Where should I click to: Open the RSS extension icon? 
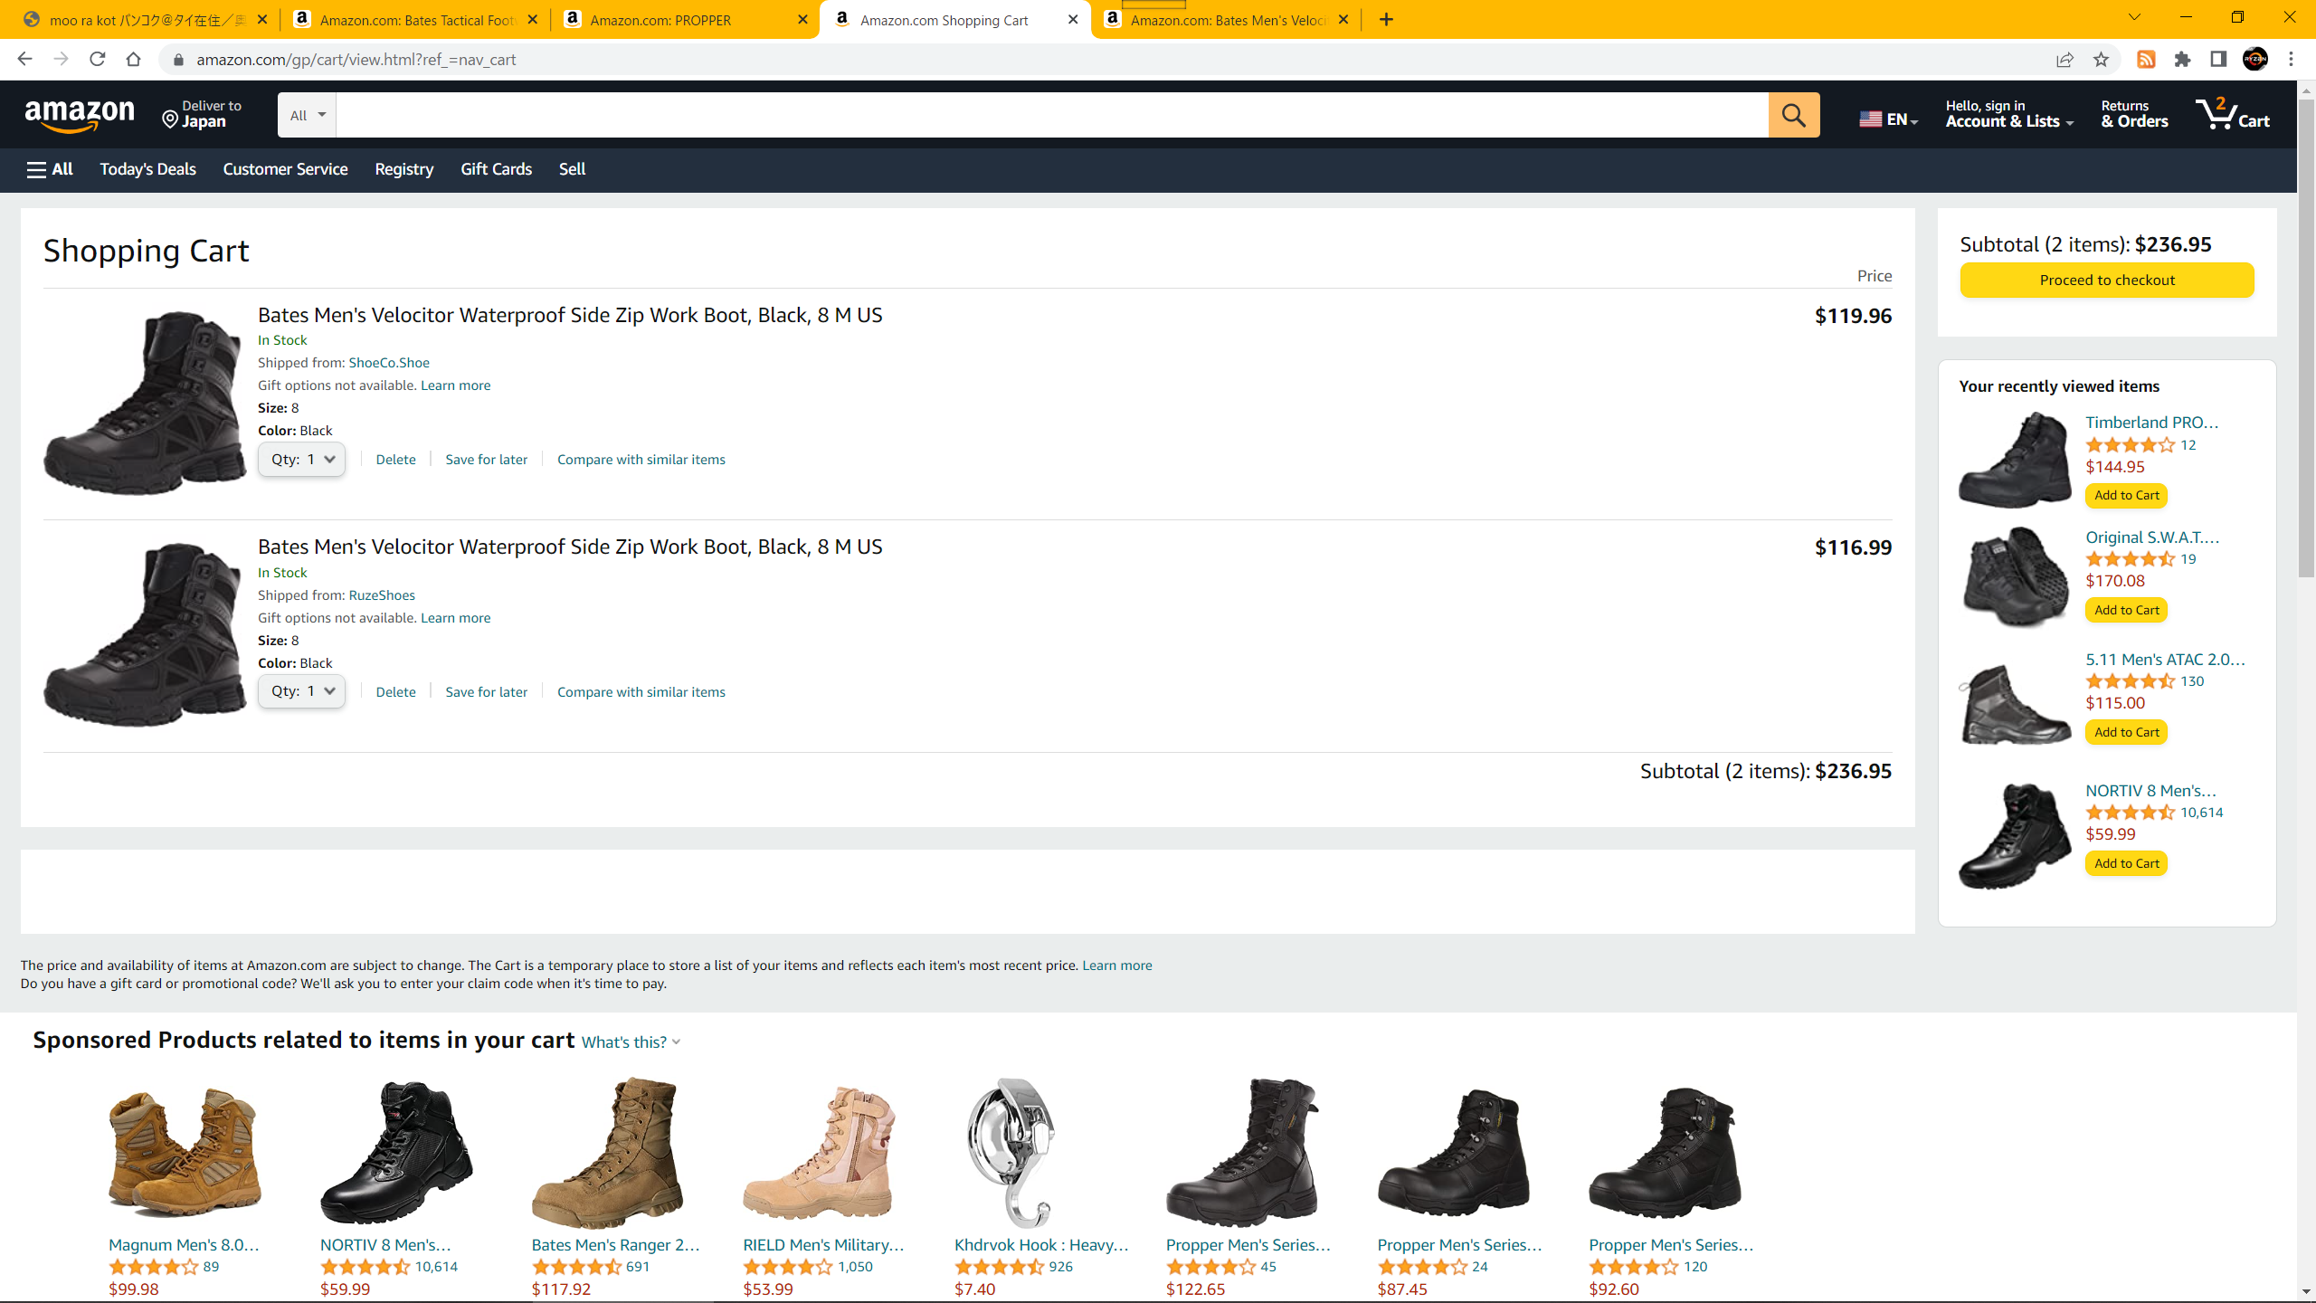tap(2146, 59)
